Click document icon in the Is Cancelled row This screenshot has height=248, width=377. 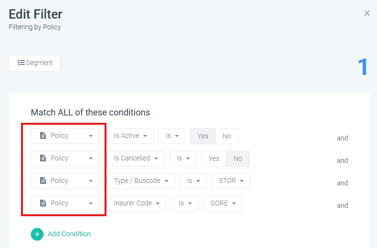(x=43, y=158)
